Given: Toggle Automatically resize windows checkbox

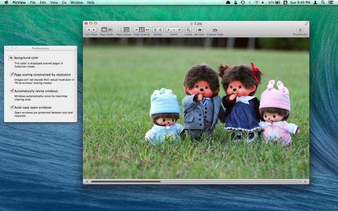Looking at the screenshot, I should [x=12, y=91].
